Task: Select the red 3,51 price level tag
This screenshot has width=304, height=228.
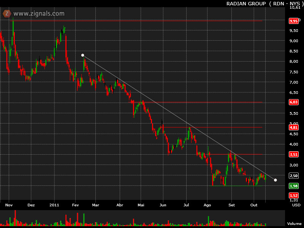Action: (293, 154)
